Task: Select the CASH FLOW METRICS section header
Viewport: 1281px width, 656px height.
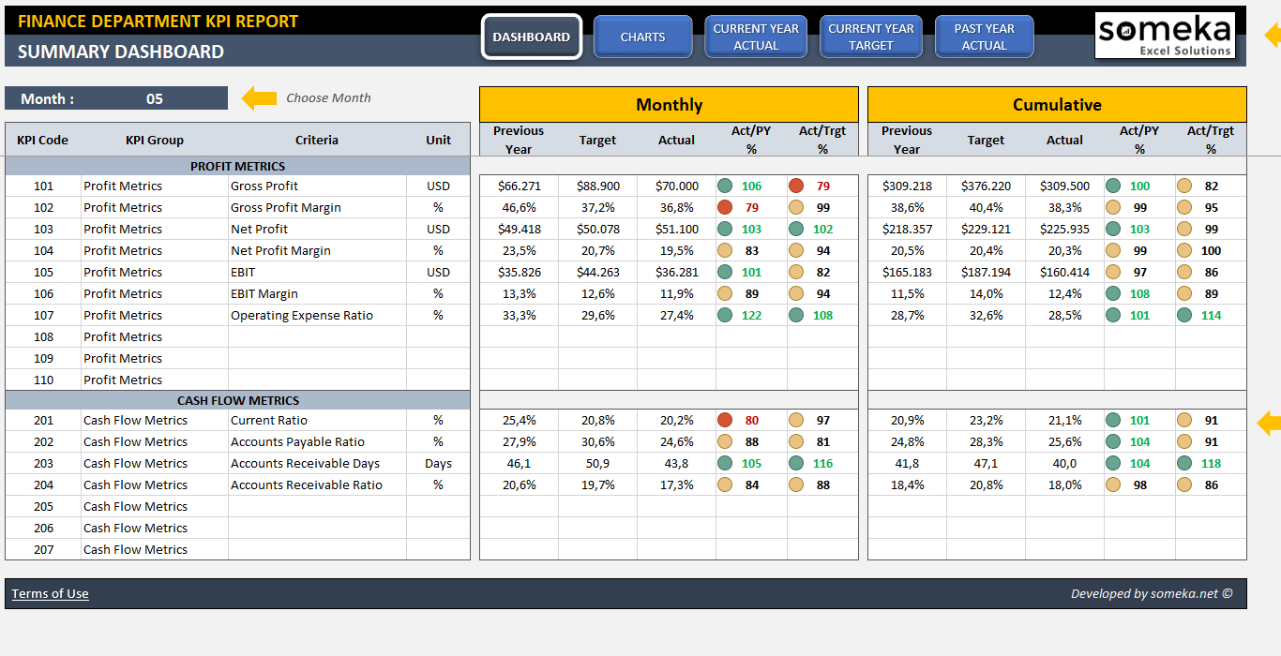Action: (237, 399)
